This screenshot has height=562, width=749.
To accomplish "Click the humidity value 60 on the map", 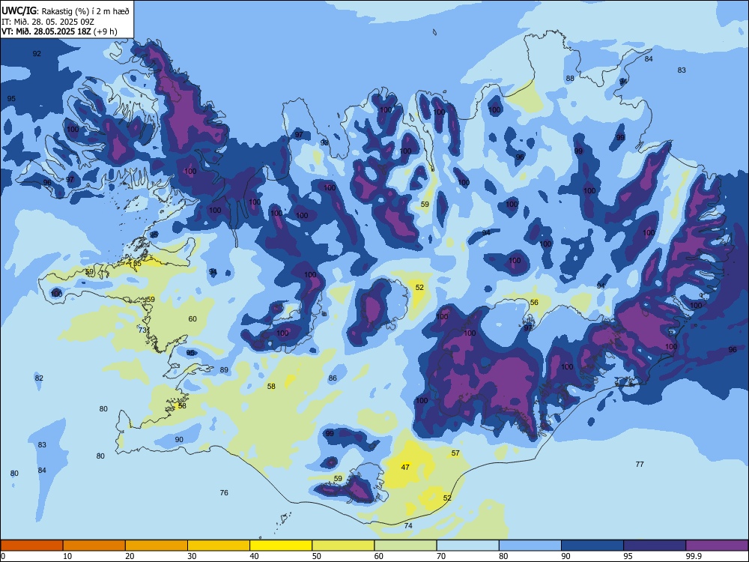I will pos(192,318).
